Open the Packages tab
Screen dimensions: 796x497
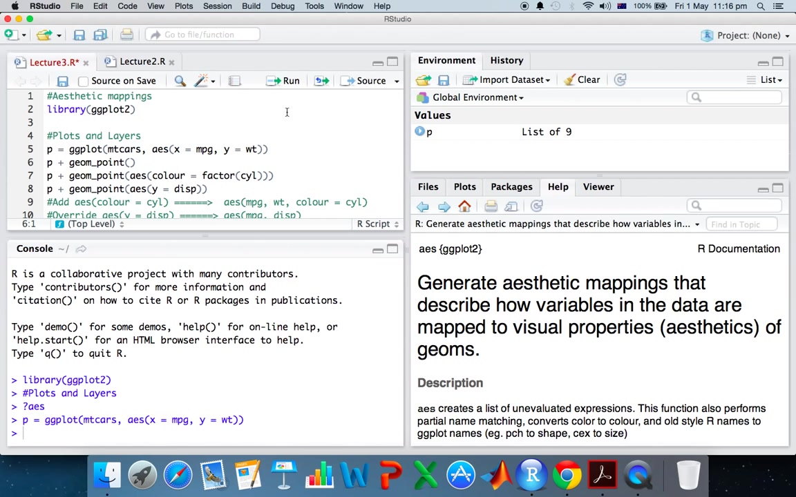tap(511, 186)
